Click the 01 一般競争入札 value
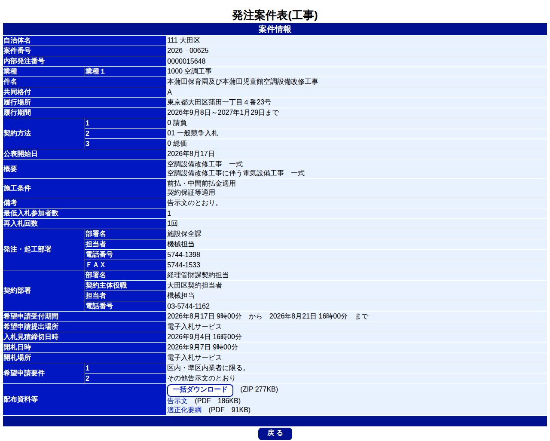The image size is (550, 441). (192, 133)
